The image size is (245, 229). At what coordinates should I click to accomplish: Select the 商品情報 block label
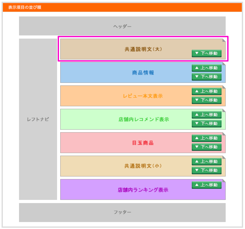[x=143, y=73]
